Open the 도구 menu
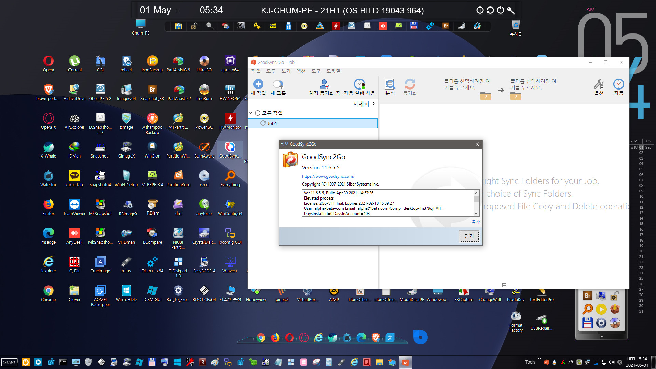Screen dimensions: 656x369 [316, 71]
